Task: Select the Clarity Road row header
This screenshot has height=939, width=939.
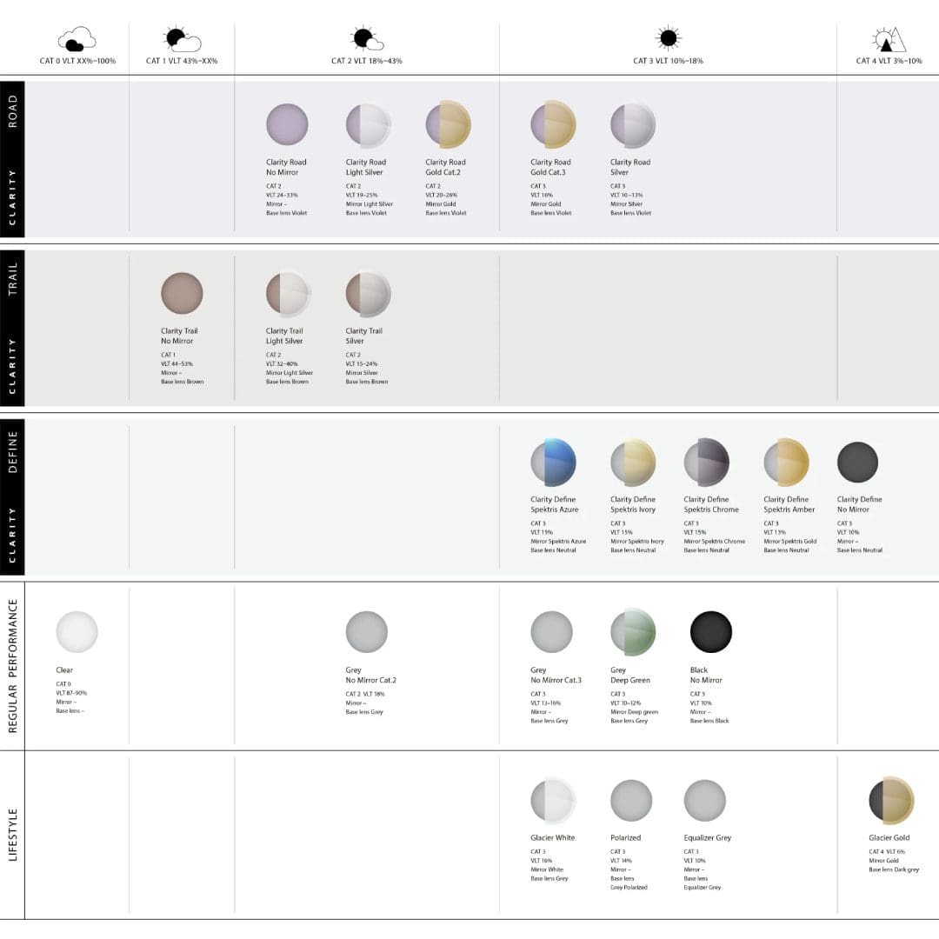Action: tap(12, 159)
